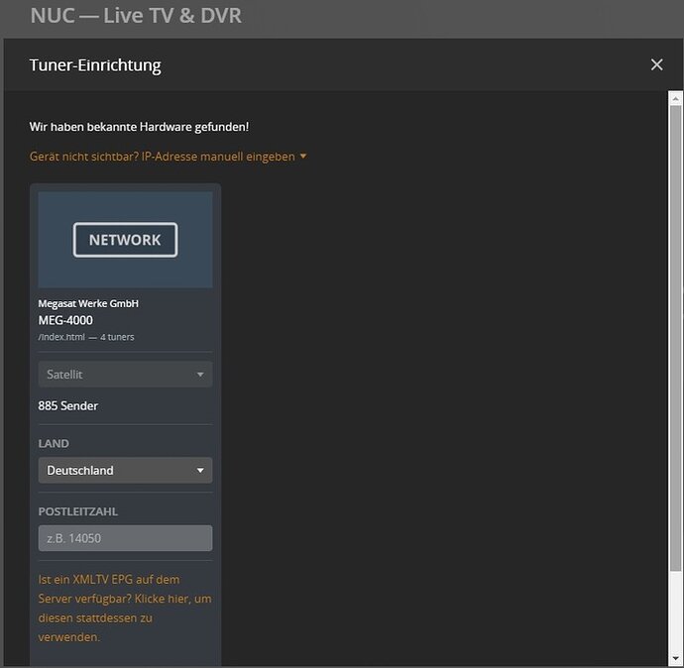Click the vertical scrollbar thumb
684x668 pixels.
coord(675,338)
